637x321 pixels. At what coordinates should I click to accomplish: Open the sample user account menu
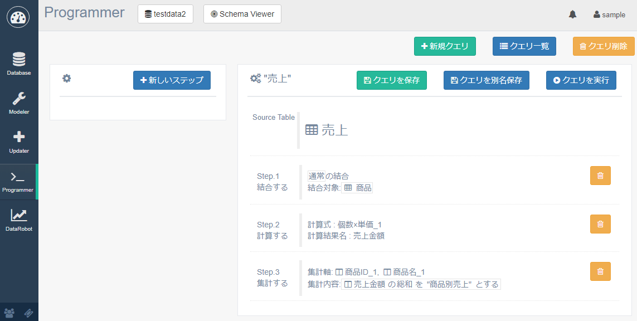(x=609, y=15)
